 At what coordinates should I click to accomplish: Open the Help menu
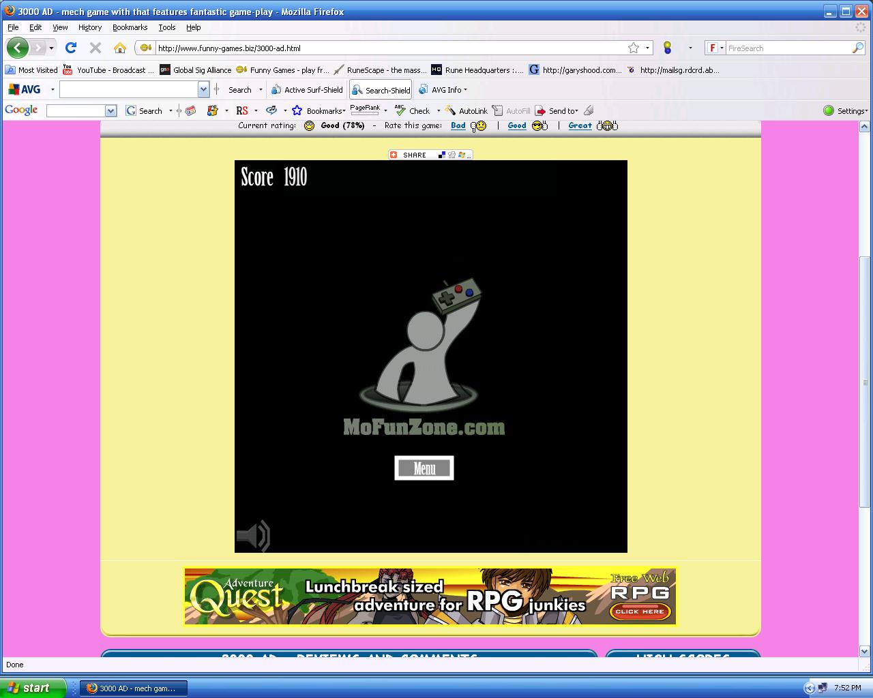click(x=194, y=27)
